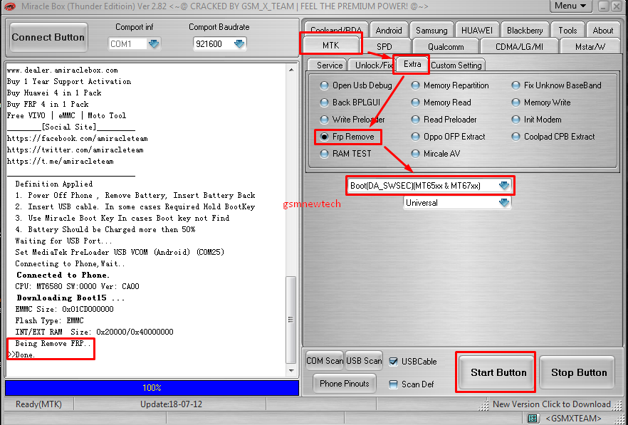Switch to the Custom Setting sub-tab

coord(456,65)
